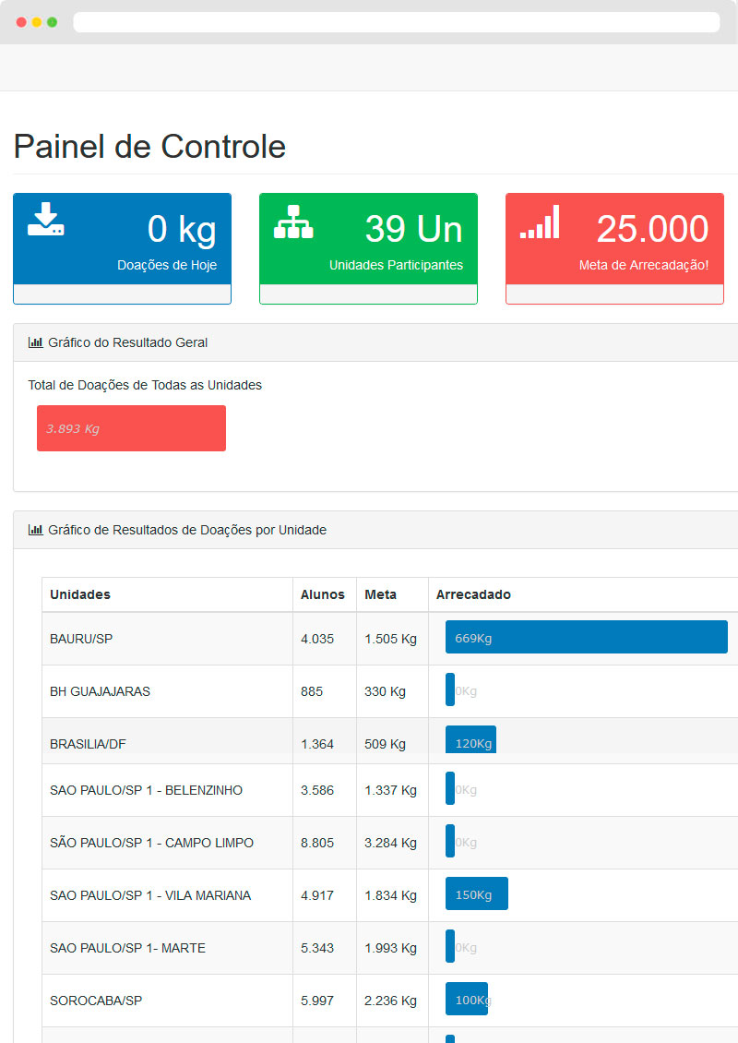Open the Unidades Participantes card footer
Viewport: 738px width, 1043px height.
[x=368, y=294]
